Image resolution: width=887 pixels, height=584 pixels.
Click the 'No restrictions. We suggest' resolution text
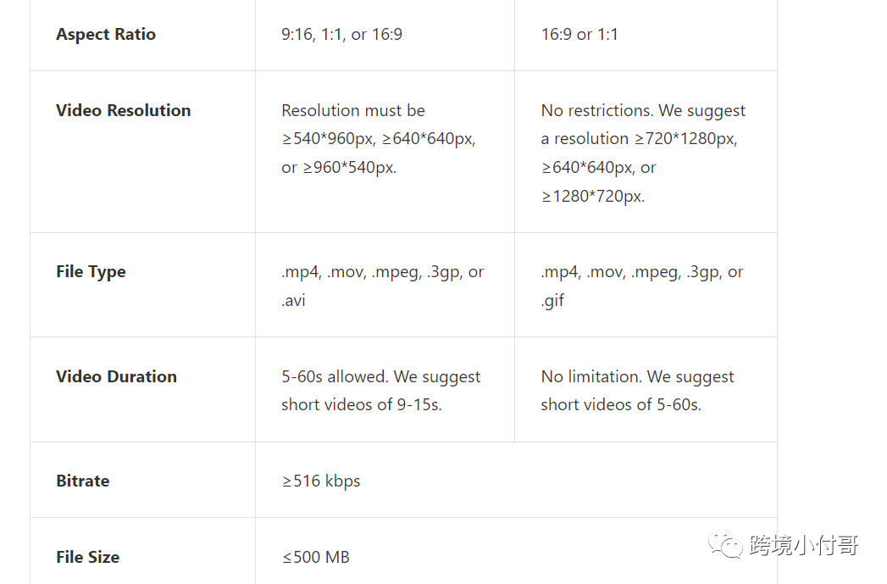tap(643, 110)
